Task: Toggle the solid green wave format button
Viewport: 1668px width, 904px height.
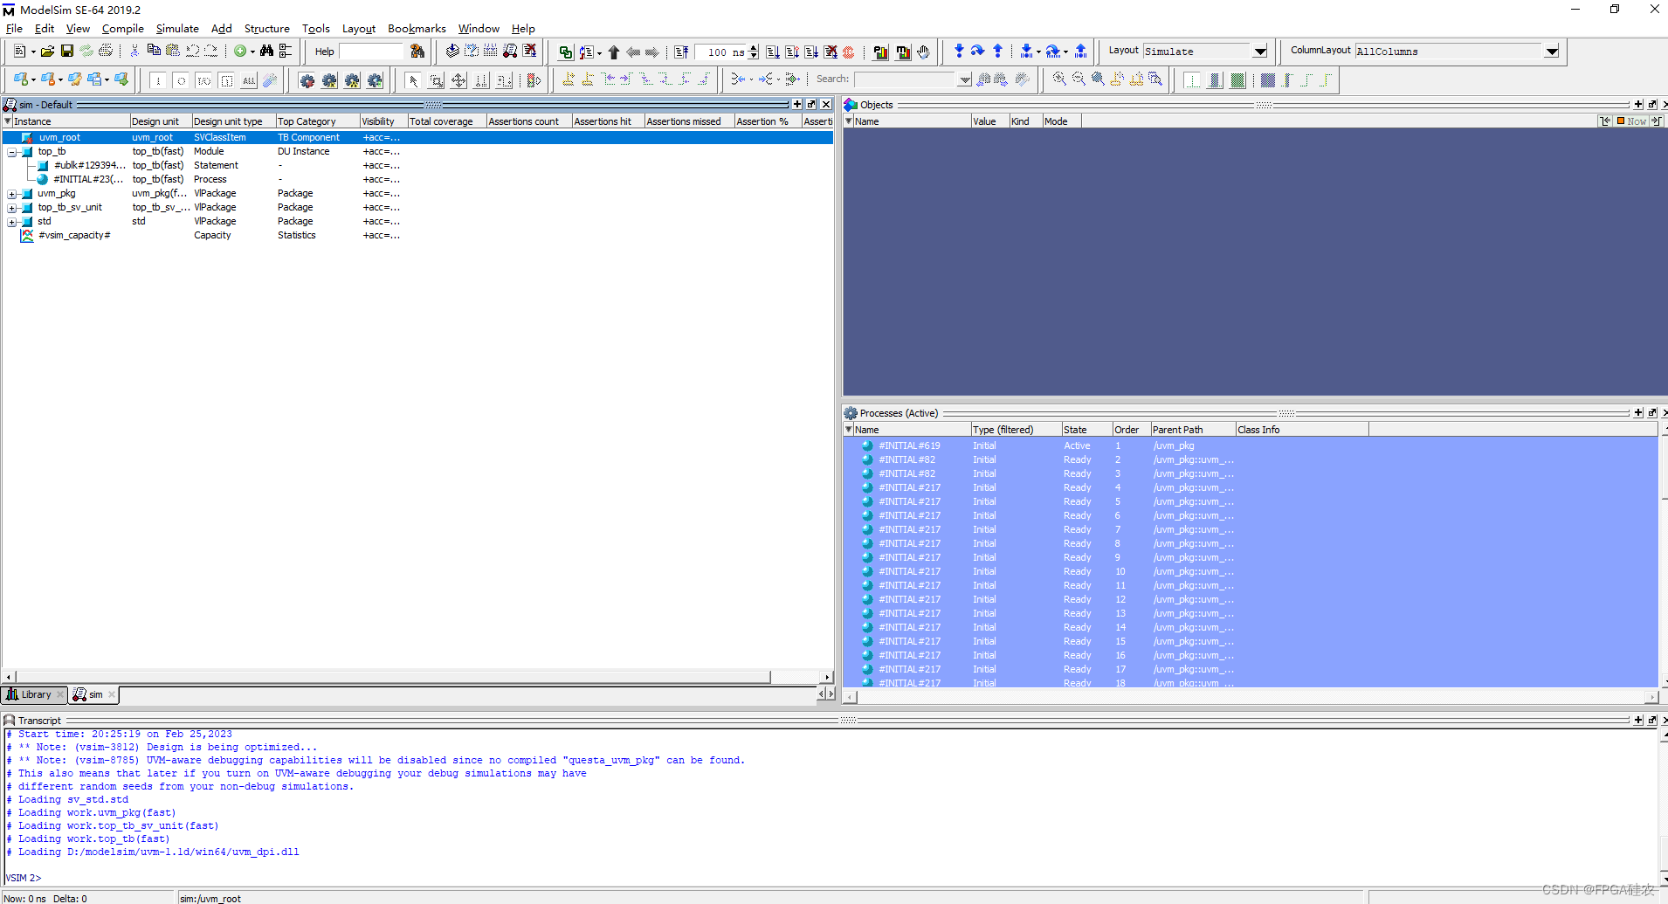Action: 1237,80
